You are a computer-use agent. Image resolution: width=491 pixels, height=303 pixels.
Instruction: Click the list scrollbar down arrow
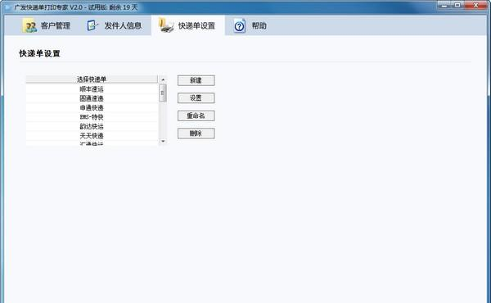click(x=163, y=142)
